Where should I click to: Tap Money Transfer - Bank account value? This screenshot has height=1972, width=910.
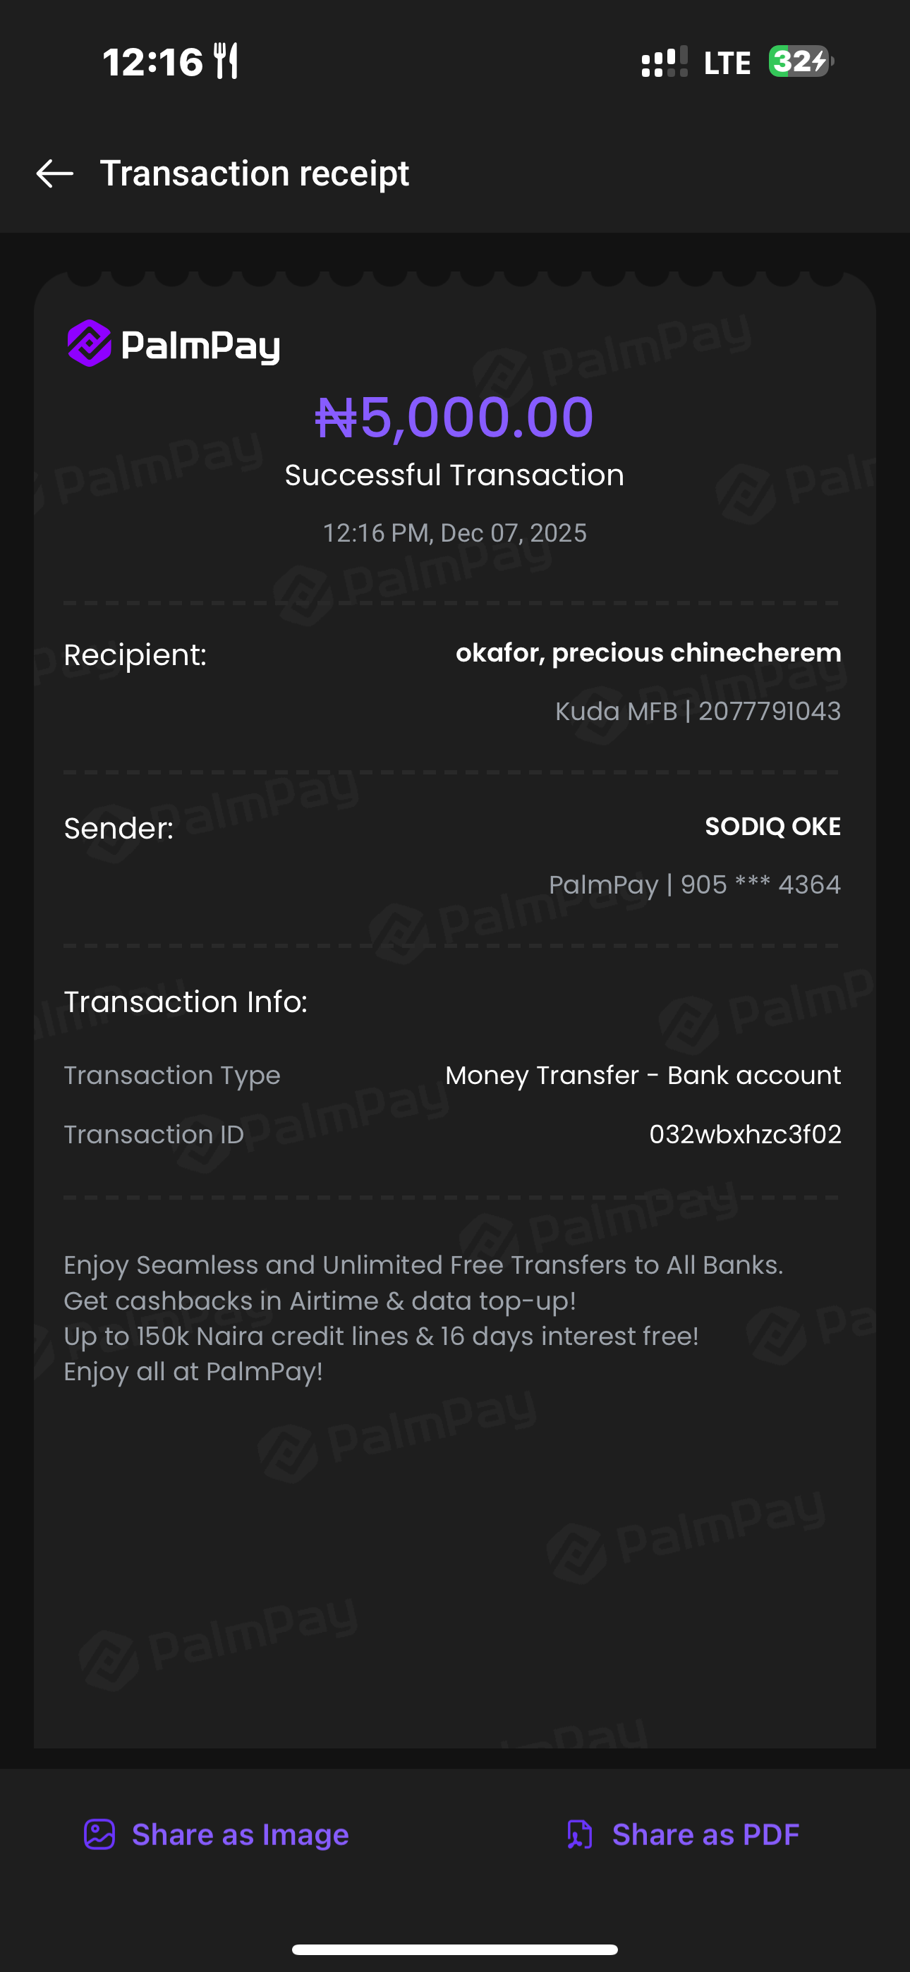tap(643, 1076)
